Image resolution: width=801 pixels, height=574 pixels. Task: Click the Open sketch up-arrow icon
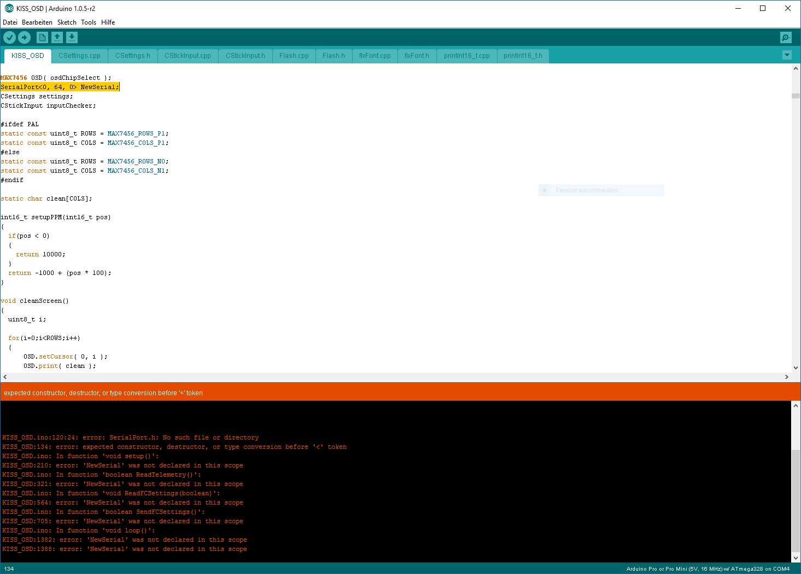point(57,37)
